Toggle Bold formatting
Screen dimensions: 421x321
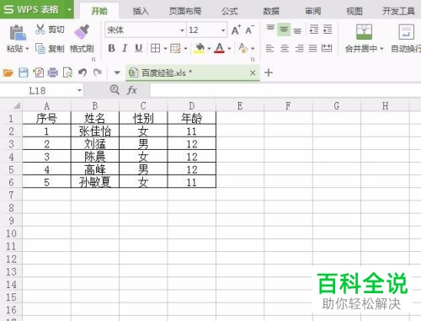point(111,48)
